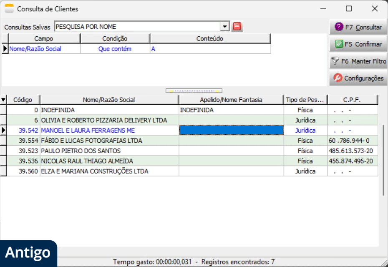Click the Física cell in PAULO PIETRO row
Image resolution: width=388 pixels, height=267 pixels.
coord(305,151)
